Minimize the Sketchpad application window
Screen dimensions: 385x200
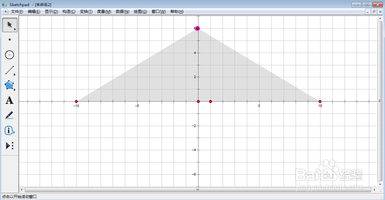356,5
